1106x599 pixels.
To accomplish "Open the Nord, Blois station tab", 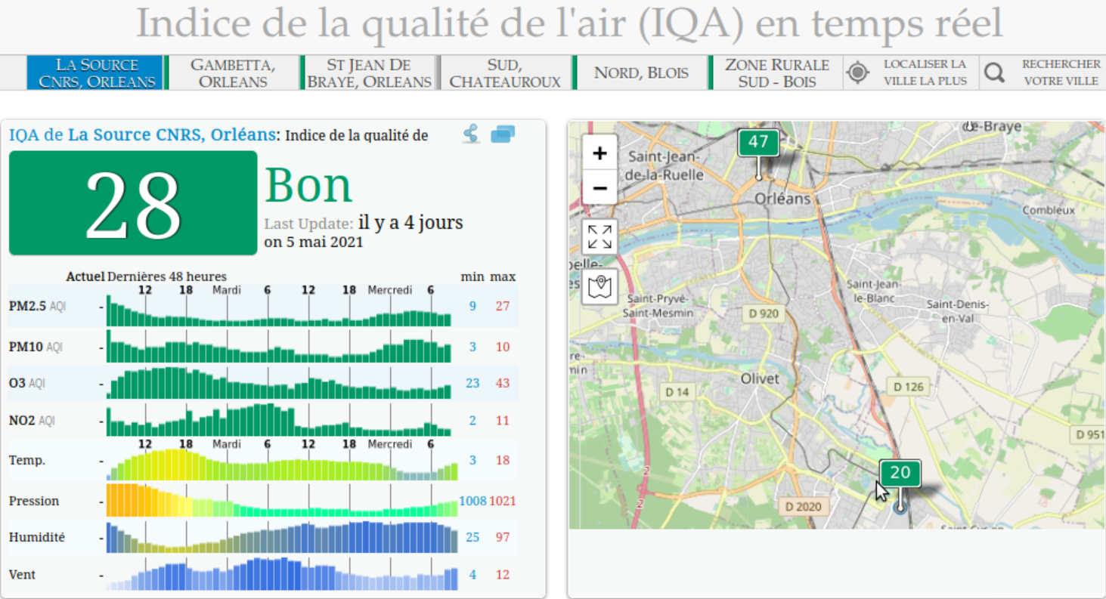I will click(x=641, y=73).
